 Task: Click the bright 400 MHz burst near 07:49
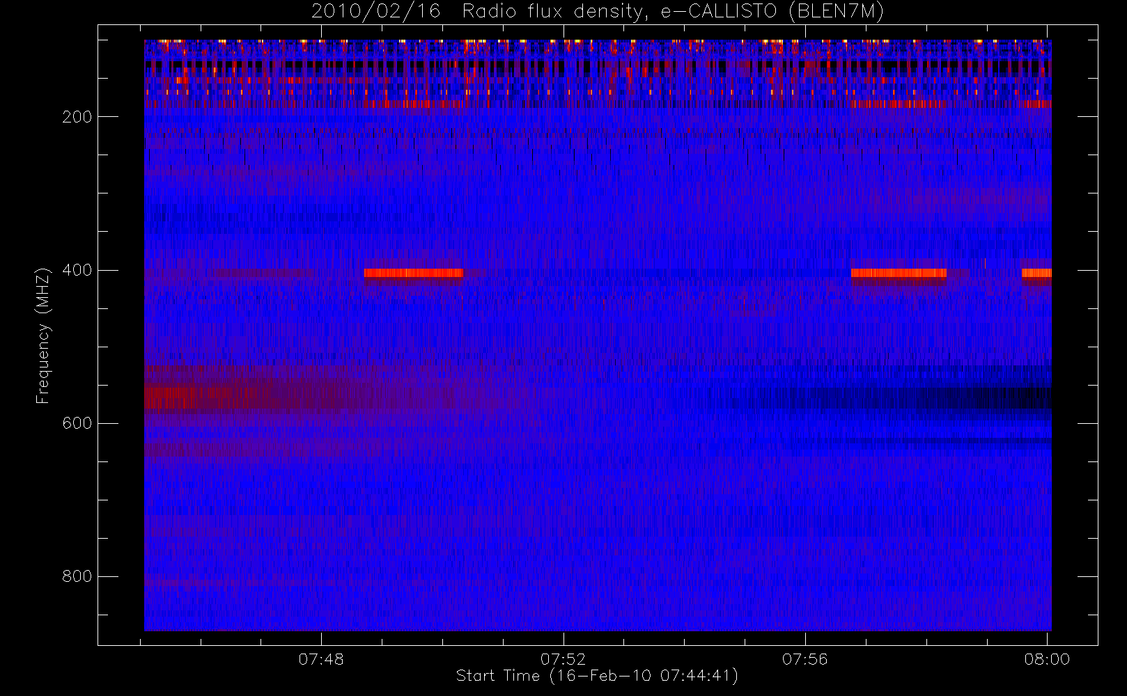[x=414, y=273]
